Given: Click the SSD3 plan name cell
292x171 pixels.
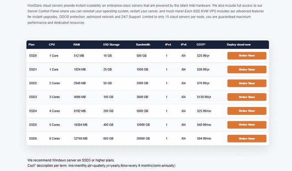Looking at the screenshot, I should pos(33,97).
